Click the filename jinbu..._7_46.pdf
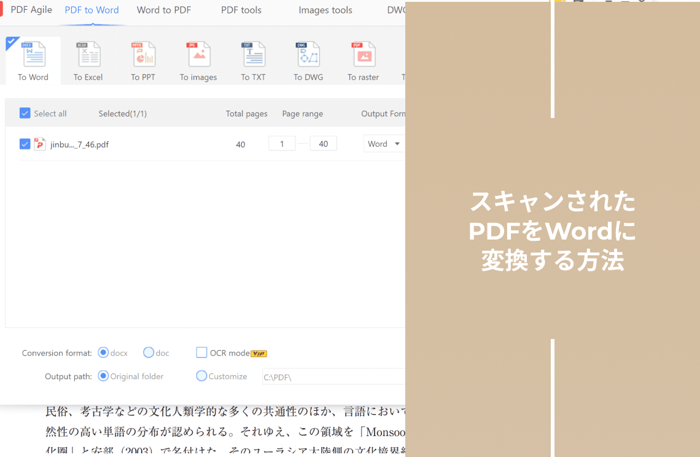700x457 pixels. pyautogui.click(x=79, y=144)
